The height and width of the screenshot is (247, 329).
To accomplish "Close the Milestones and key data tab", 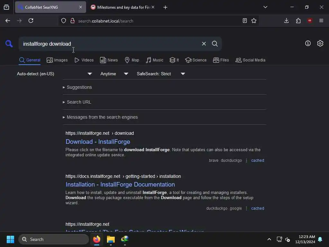I will (153, 7).
